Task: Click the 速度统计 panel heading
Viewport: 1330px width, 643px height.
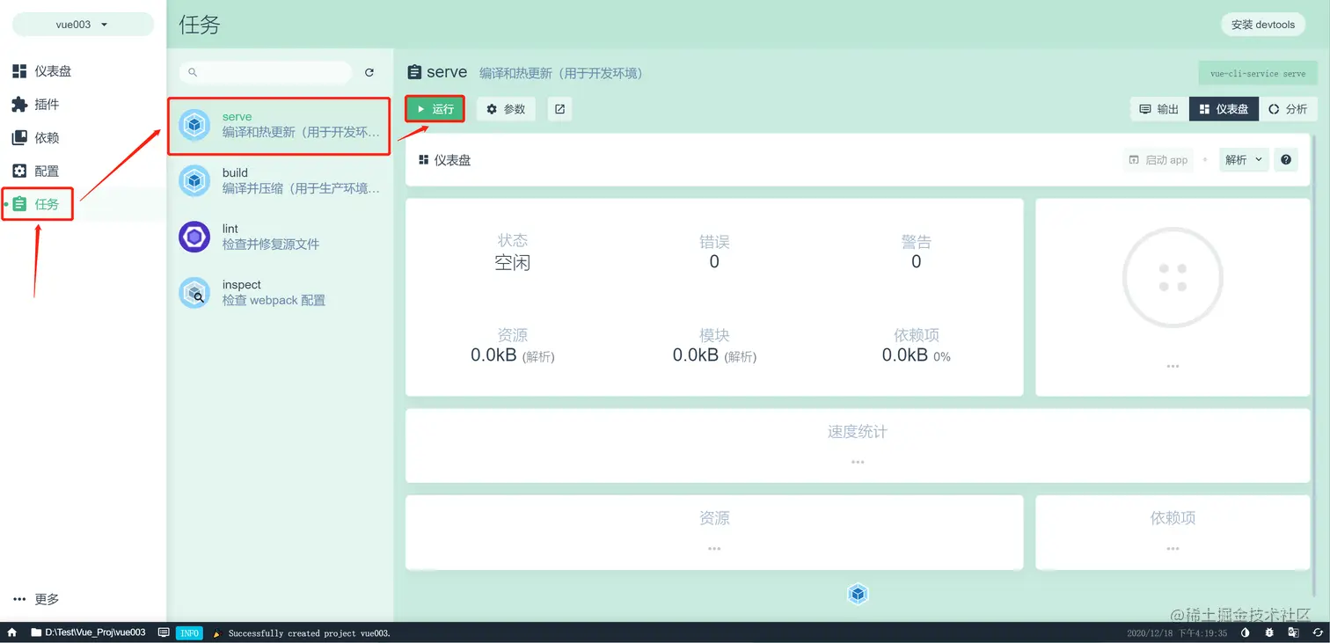Action: pos(858,432)
